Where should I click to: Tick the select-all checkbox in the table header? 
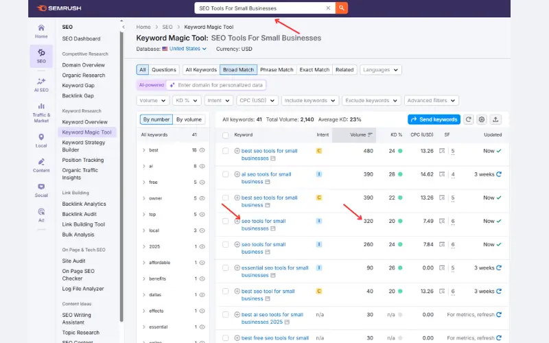tap(226, 135)
